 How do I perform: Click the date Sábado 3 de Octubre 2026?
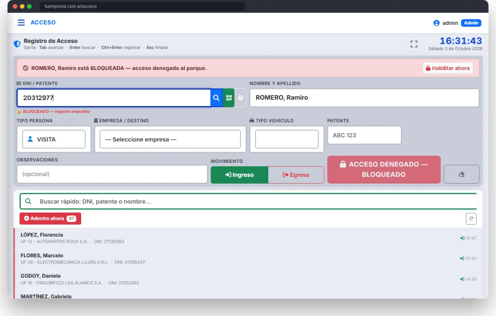(455, 49)
